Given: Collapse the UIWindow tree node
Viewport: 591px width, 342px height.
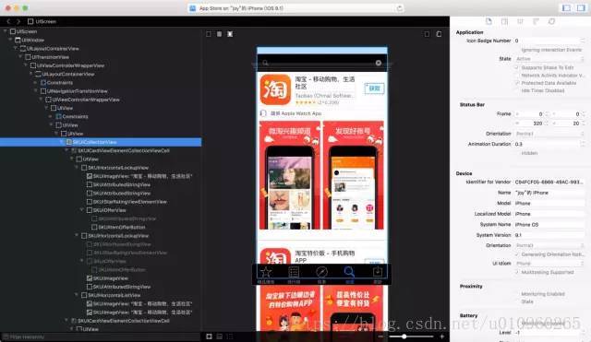Looking at the screenshot, I should (10, 40).
